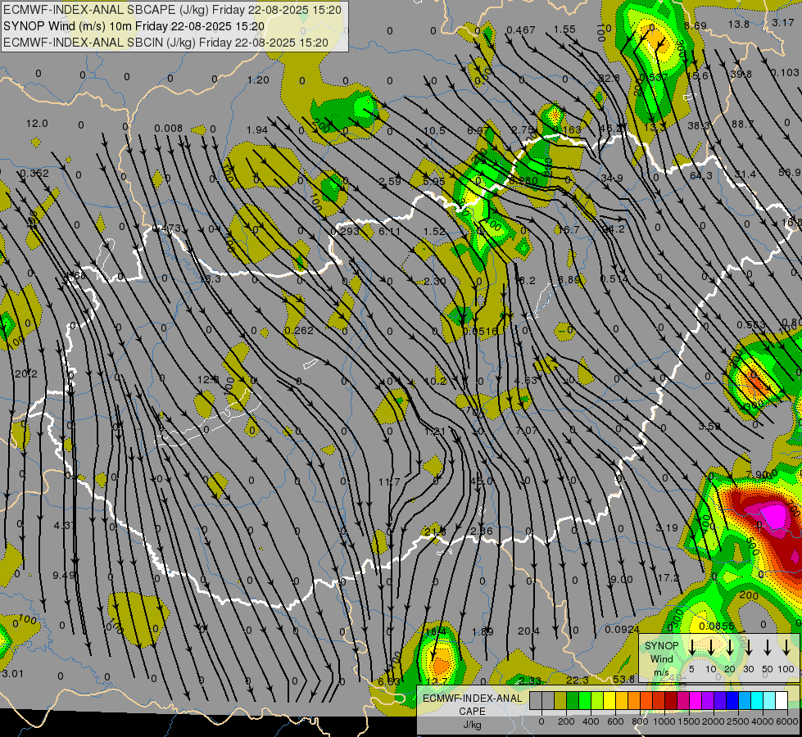Click the 0.467 value on the map
This screenshot has height=737, width=802.
pyautogui.click(x=521, y=30)
